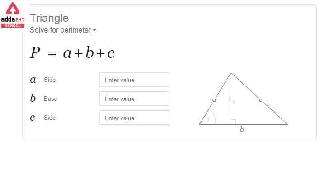Click the italic a variable symbol

(x=33, y=80)
